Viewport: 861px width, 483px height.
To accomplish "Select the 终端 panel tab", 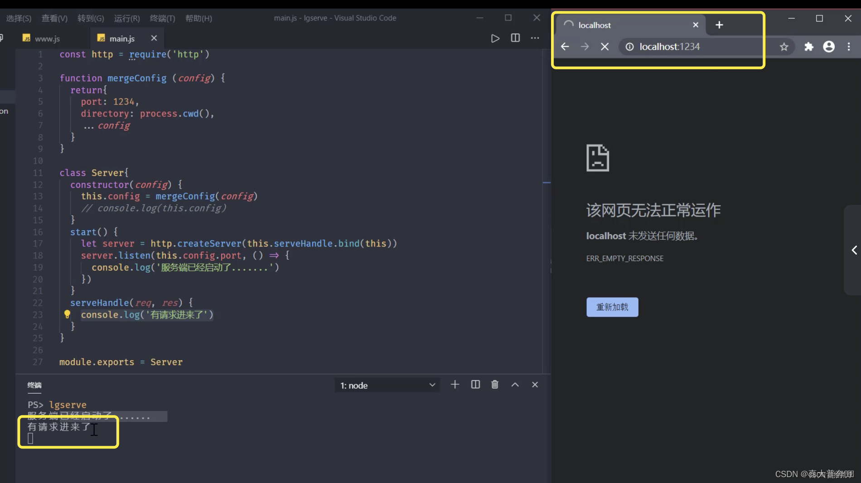I will point(34,385).
